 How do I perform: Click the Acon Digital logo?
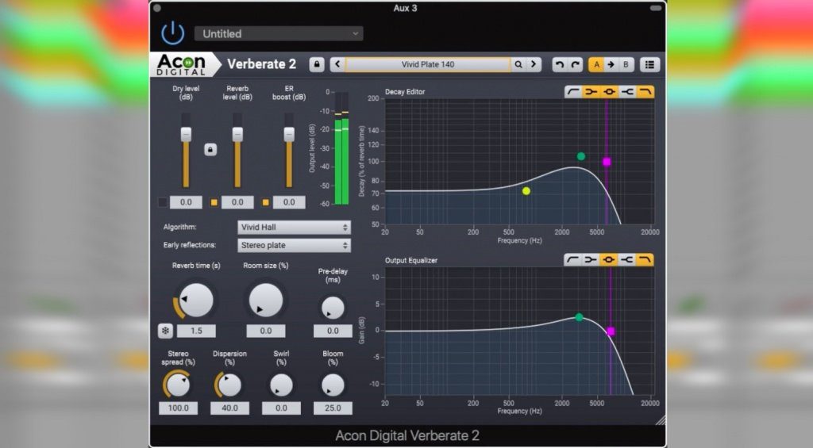182,65
